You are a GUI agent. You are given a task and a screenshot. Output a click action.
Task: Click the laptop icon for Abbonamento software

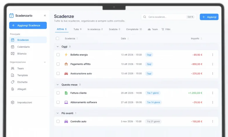pos(66,102)
